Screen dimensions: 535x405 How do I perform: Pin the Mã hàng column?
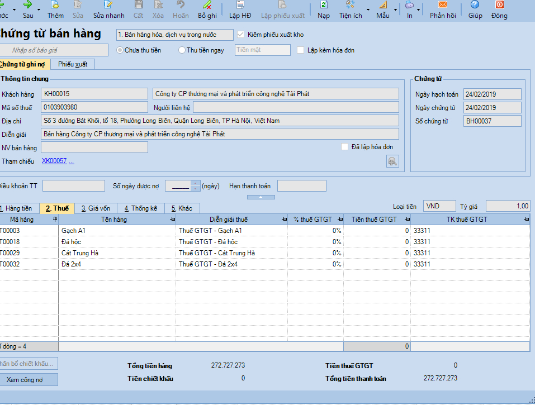[55, 220]
